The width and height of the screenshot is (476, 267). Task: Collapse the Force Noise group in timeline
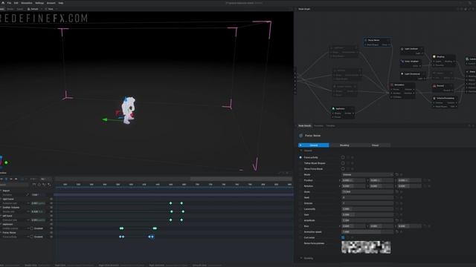[x=1, y=232]
